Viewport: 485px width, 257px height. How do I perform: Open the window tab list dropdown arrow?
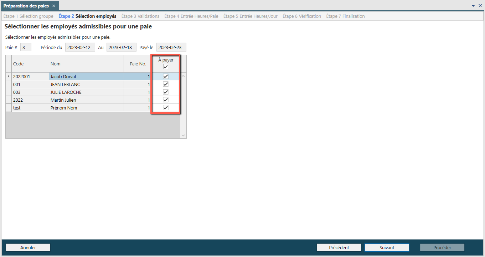pyautogui.click(x=473, y=6)
